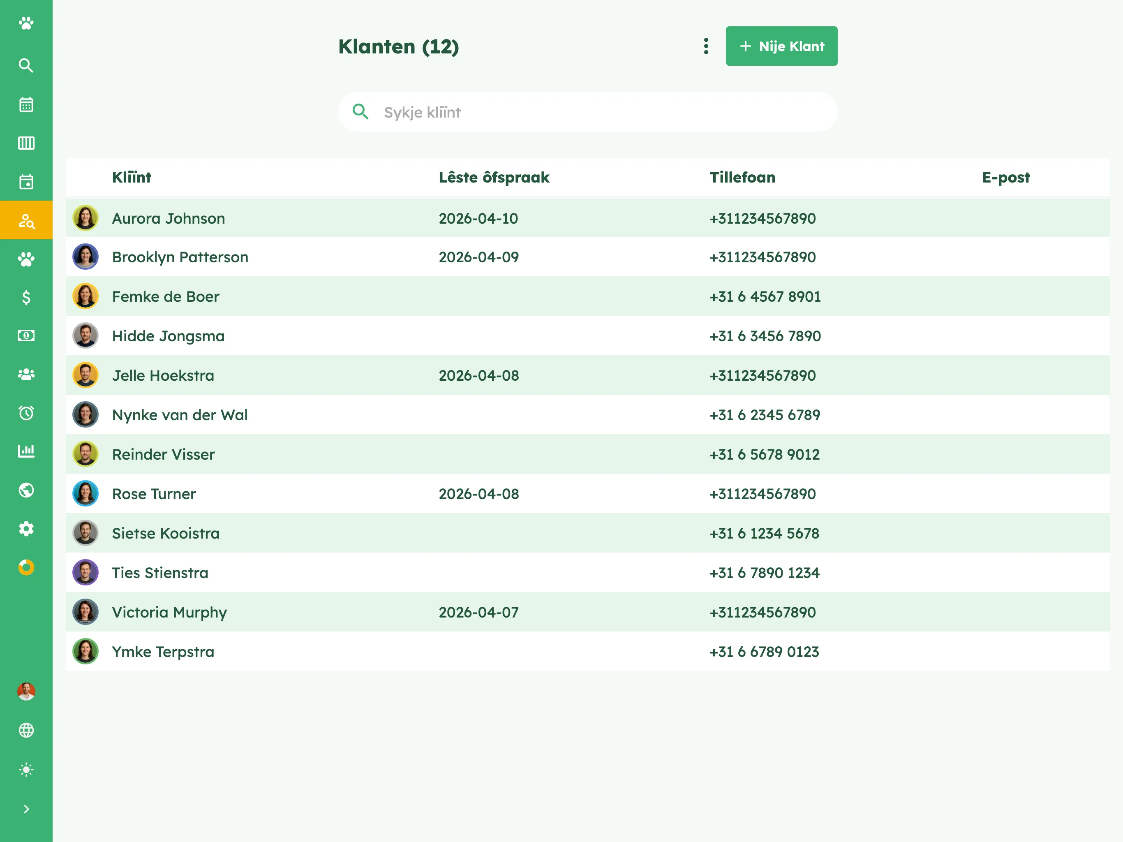Viewport: 1123px width, 842px height.
Task: Click phone +31 6 3456 7890
Action: (x=765, y=336)
